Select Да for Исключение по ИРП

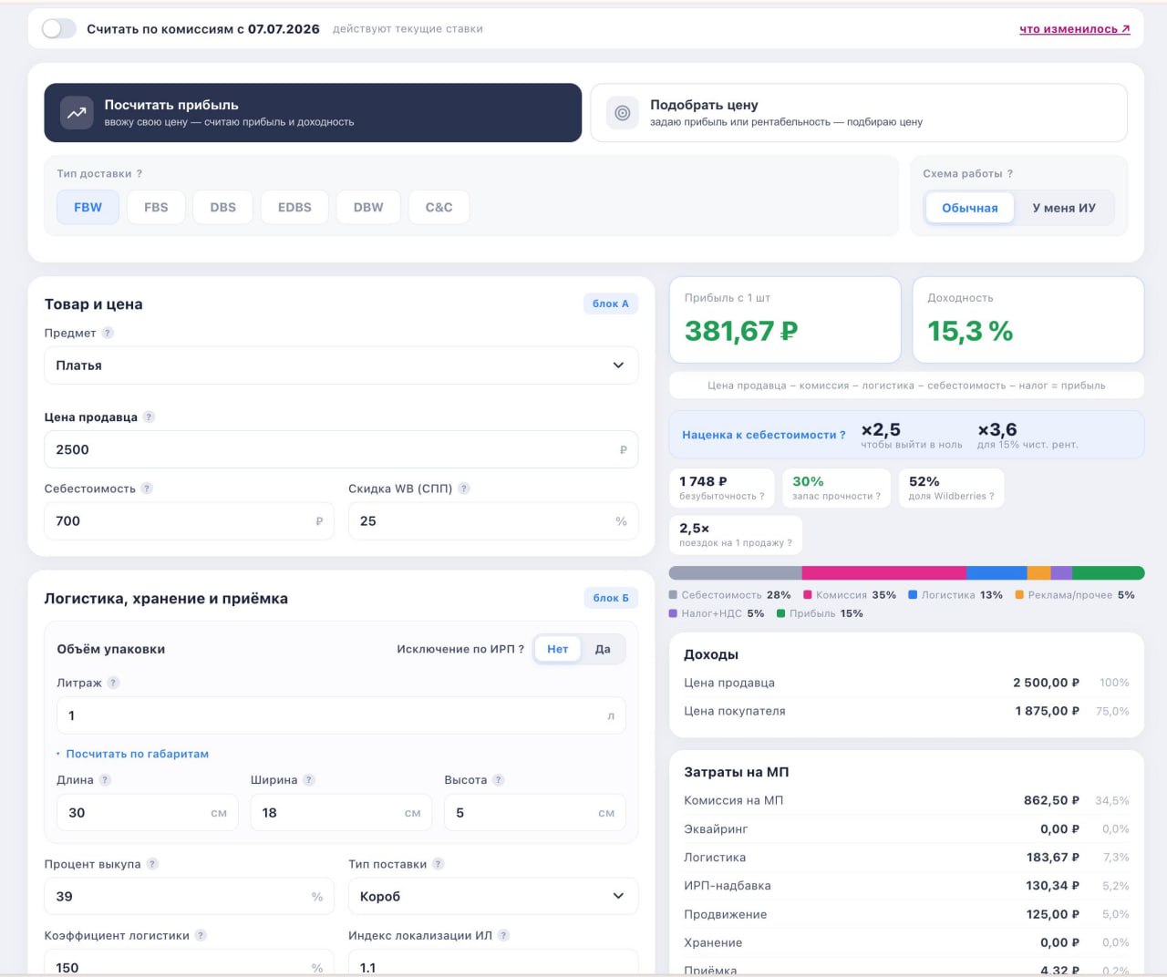pos(603,649)
